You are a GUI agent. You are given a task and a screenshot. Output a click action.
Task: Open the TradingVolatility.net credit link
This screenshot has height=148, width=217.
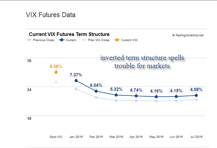(188, 35)
